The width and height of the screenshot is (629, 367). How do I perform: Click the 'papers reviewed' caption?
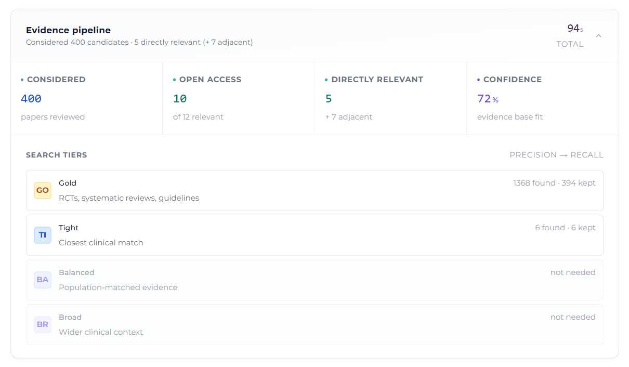53,117
